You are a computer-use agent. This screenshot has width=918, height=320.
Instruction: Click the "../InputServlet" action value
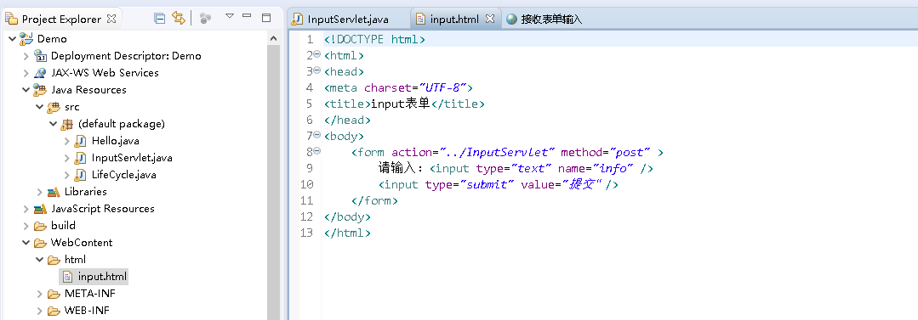497,152
